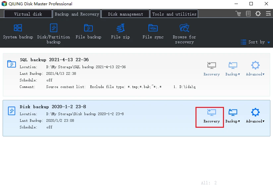Open the System backup tool

tap(18, 32)
